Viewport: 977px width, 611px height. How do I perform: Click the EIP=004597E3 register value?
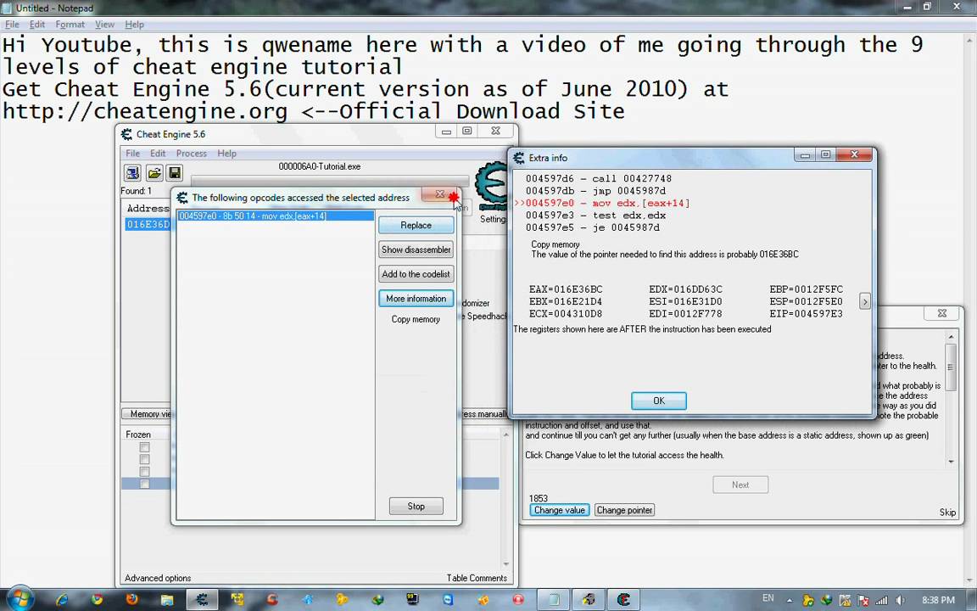pos(807,314)
